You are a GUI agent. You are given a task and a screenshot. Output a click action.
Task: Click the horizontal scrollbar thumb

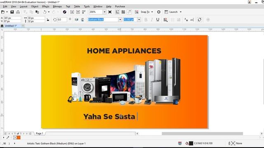click(x=202, y=133)
